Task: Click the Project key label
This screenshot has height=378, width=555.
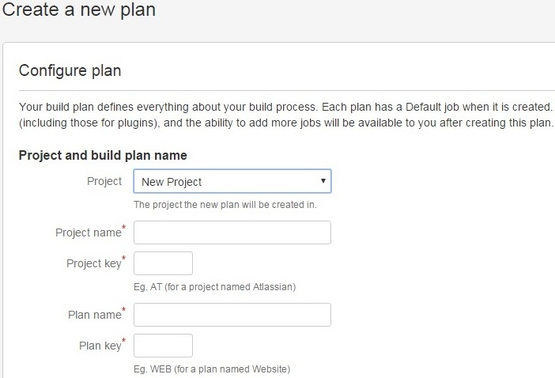Action: tap(94, 263)
